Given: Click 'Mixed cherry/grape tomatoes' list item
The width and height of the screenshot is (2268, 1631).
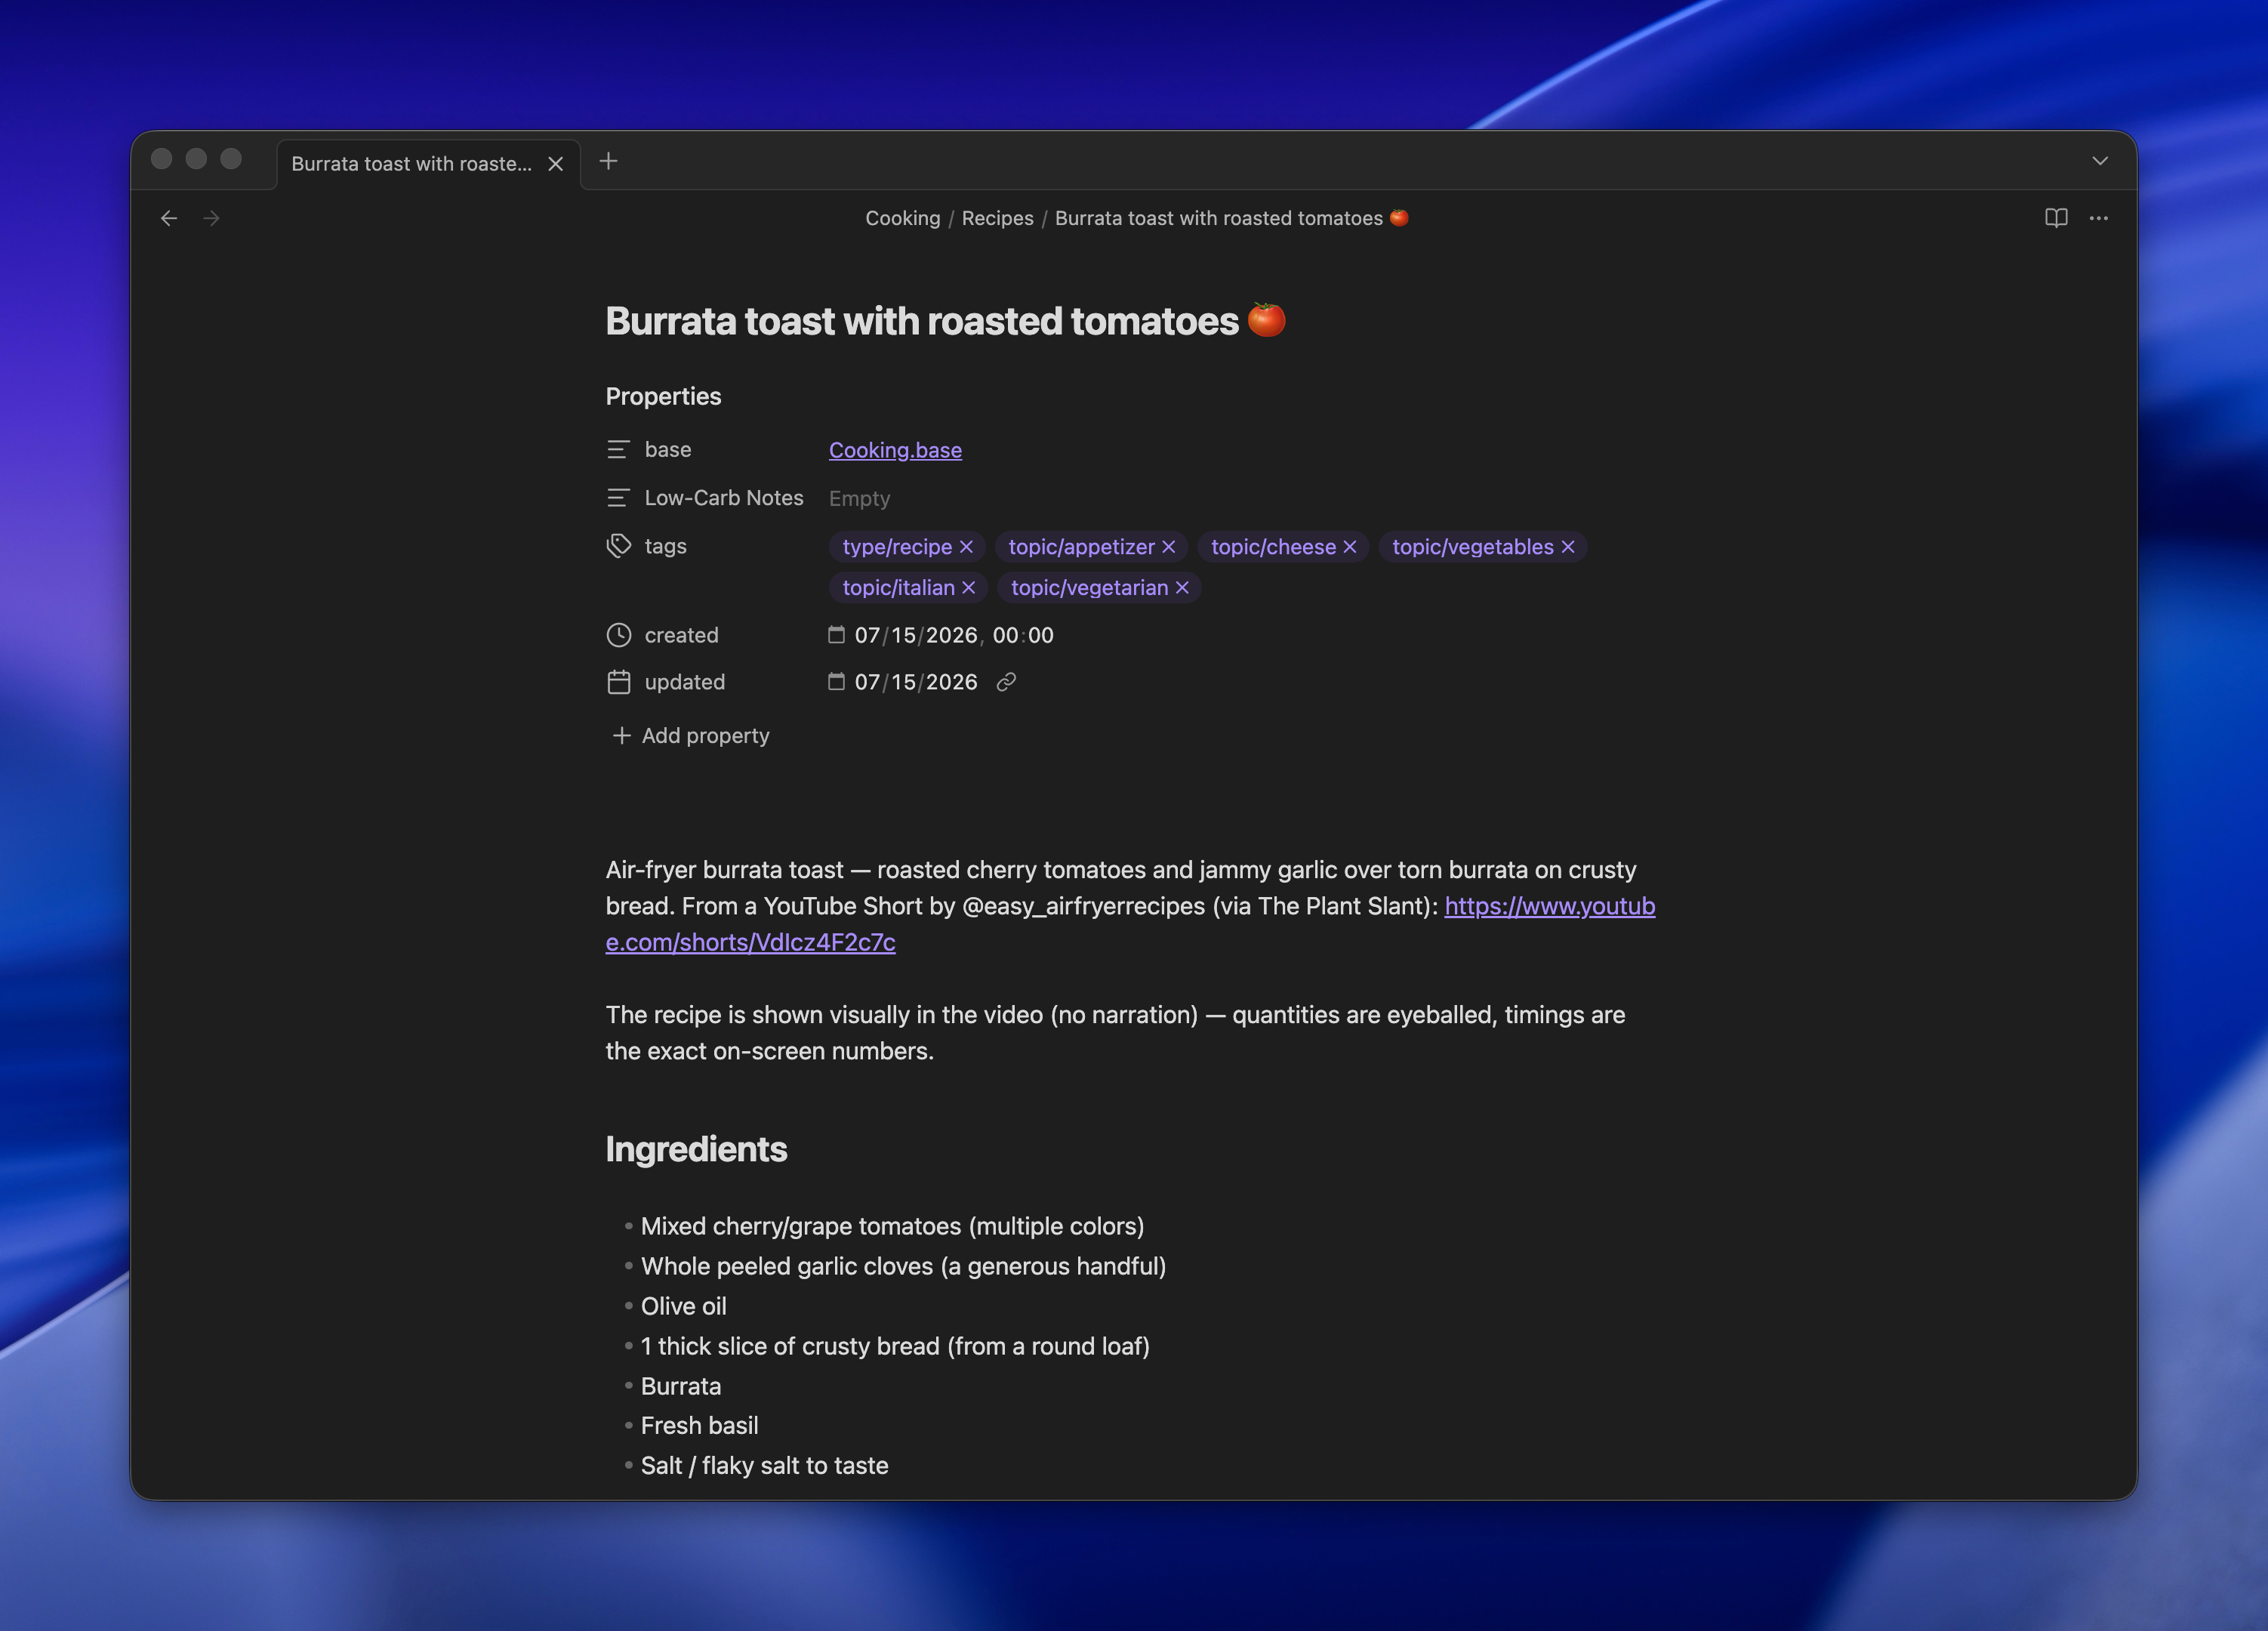Looking at the screenshot, I should [x=892, y=1226].
